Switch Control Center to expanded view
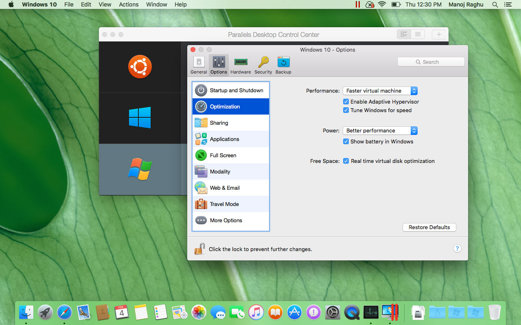Viewport: 521px width, 325px height. pos(404,35)
